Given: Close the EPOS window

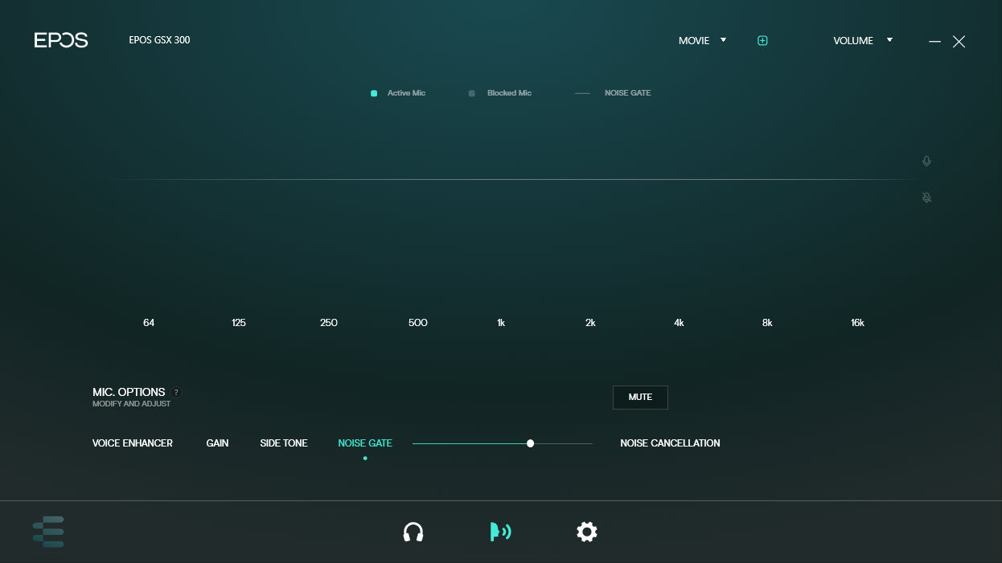Looking at the screenshot, I should pos(959,41).
